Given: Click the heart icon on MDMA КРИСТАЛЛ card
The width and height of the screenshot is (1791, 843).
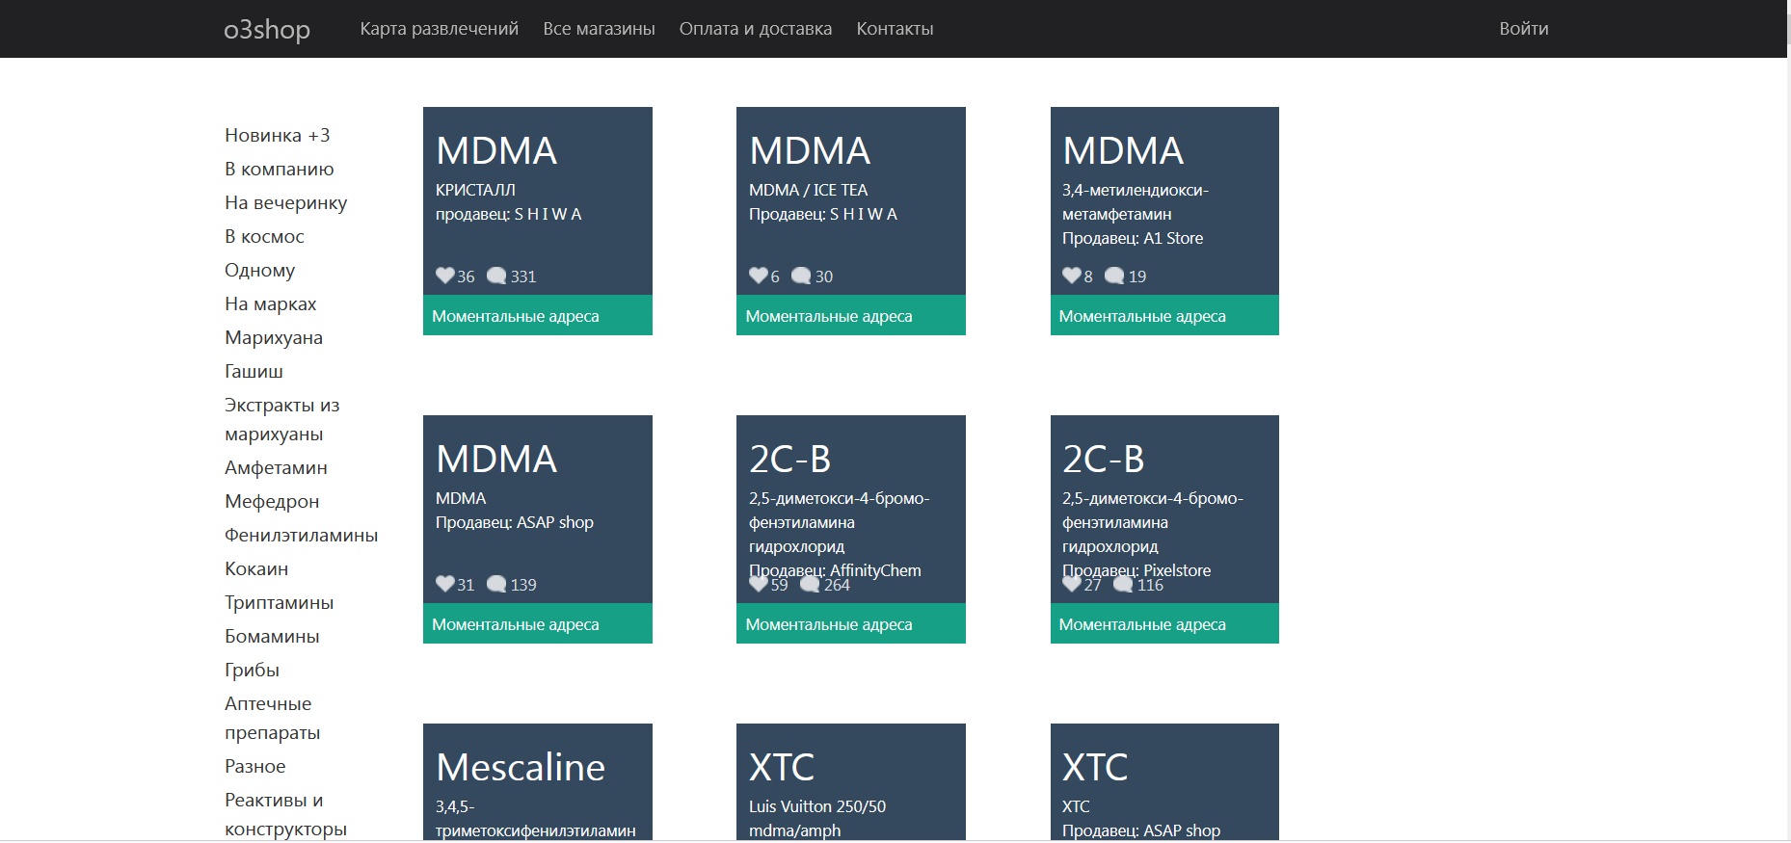Looking at the screenshot, I should click(x=444, y=276).
